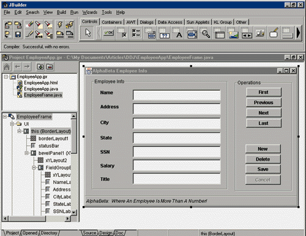Viewport: 306px width, 236px height.
Task: Collapse the bevelPanel1 tree node
Action: (26, 153)
